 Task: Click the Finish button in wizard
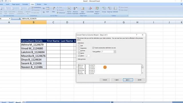click(140, 80)
